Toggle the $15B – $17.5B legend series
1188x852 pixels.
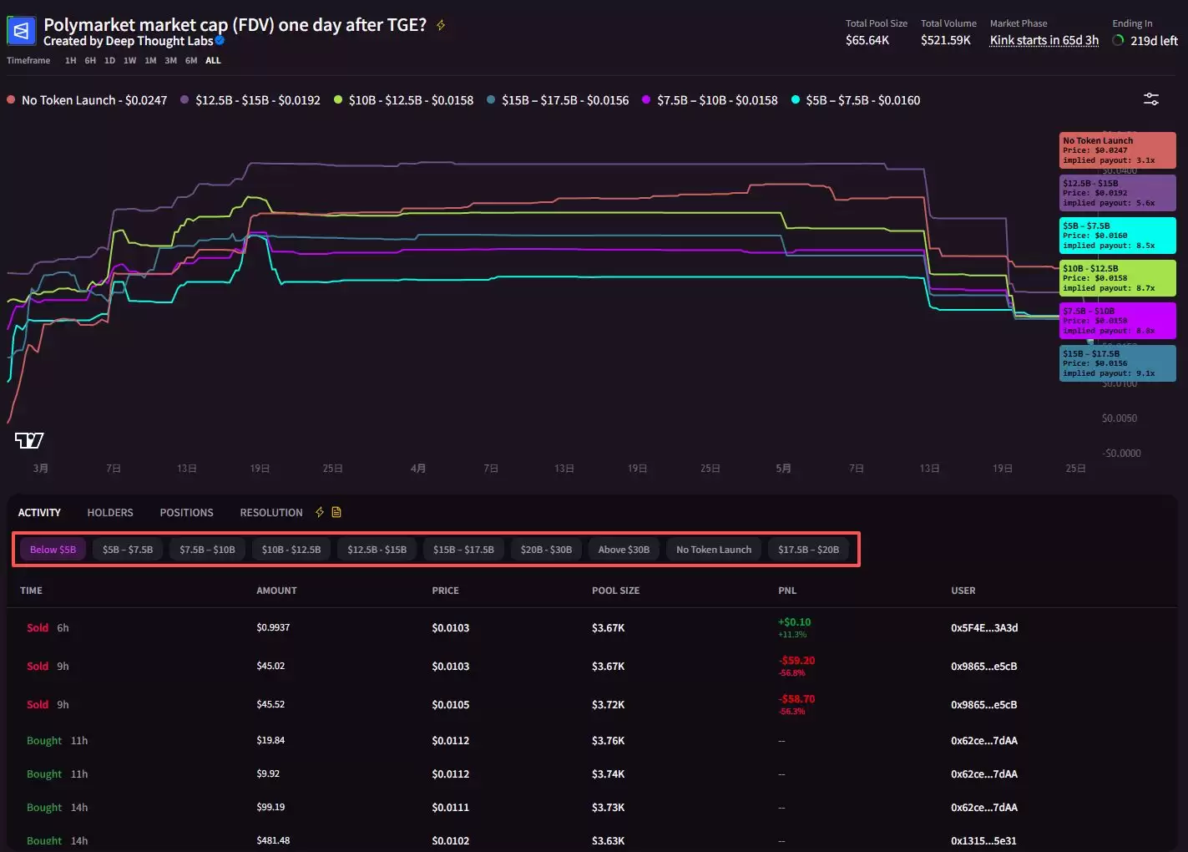tap(558, 100)
